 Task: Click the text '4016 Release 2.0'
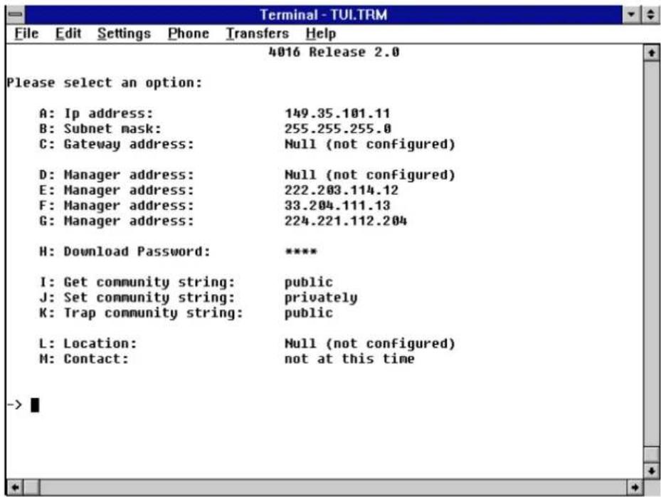click(x=334, y=52)
